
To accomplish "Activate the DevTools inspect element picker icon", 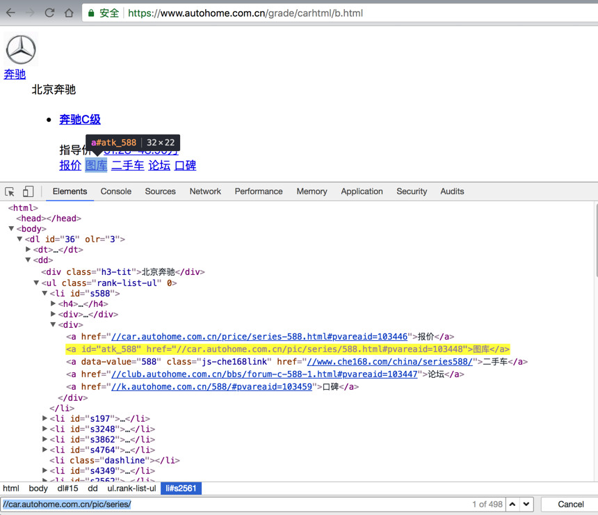I will point(10,191).
